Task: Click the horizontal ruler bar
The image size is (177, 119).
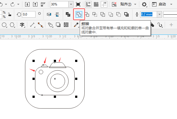Action: click(x=88, y=37)
